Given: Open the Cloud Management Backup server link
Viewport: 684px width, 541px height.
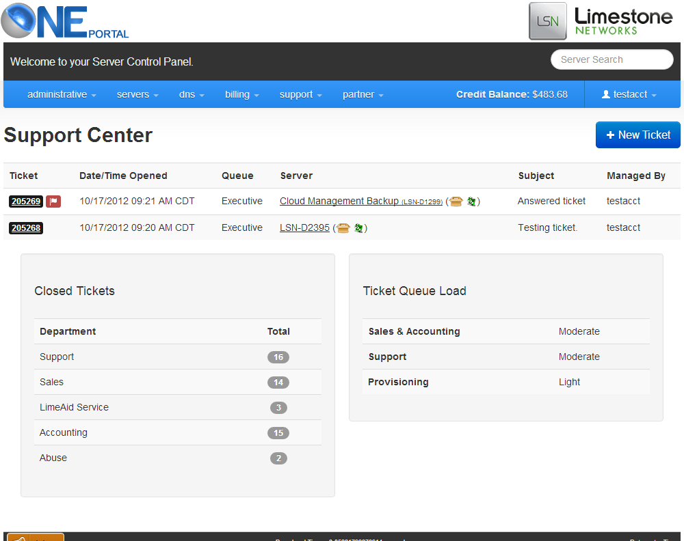Looking at the screenshot, I should [360, 202].
